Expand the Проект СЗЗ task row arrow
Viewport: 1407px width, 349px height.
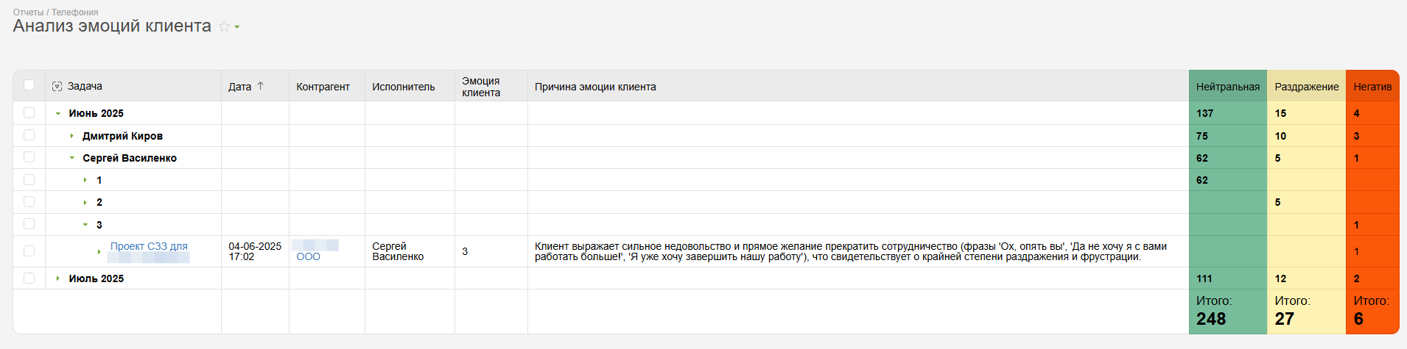(99, 251)
